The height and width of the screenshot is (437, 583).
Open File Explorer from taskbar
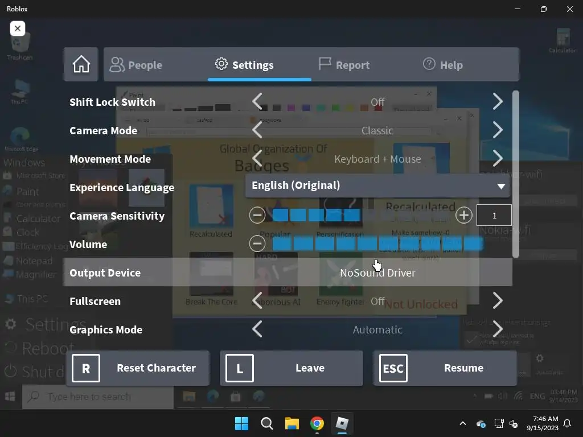292,423
